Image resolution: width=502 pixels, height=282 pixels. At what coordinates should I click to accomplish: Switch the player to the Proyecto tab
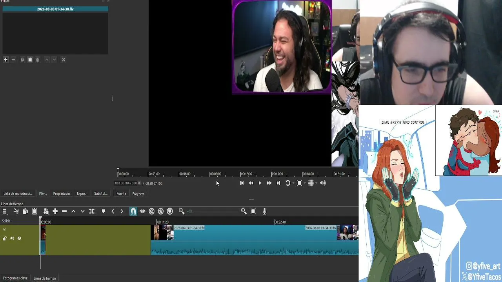click(x=138, y=194)
